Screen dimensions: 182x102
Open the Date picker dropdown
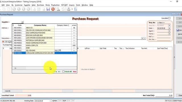(169, 28)
